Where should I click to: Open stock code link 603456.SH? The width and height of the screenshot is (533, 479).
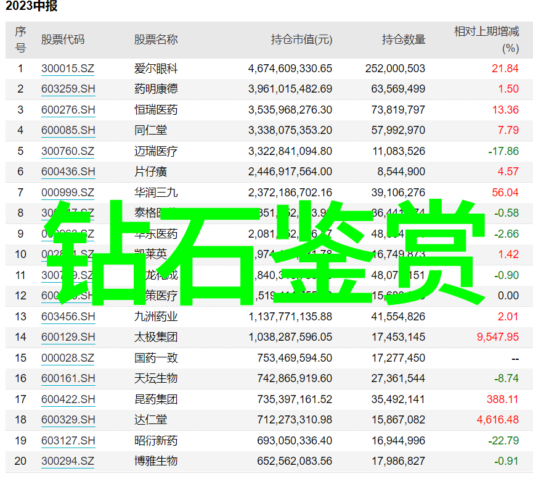[68, 317]
